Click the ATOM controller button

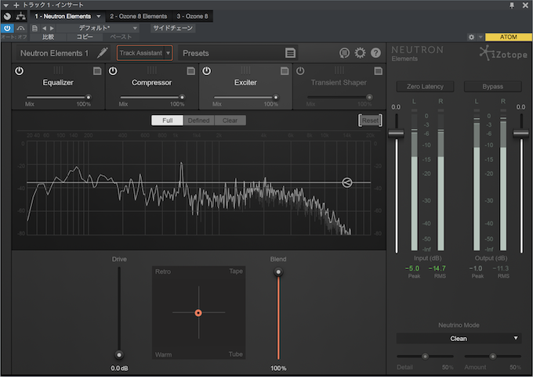tap(508, 37)
